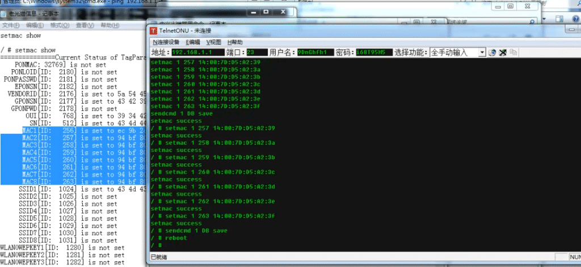Open the 编辑(E) menu in Notepad

click(x=35, y=25)
